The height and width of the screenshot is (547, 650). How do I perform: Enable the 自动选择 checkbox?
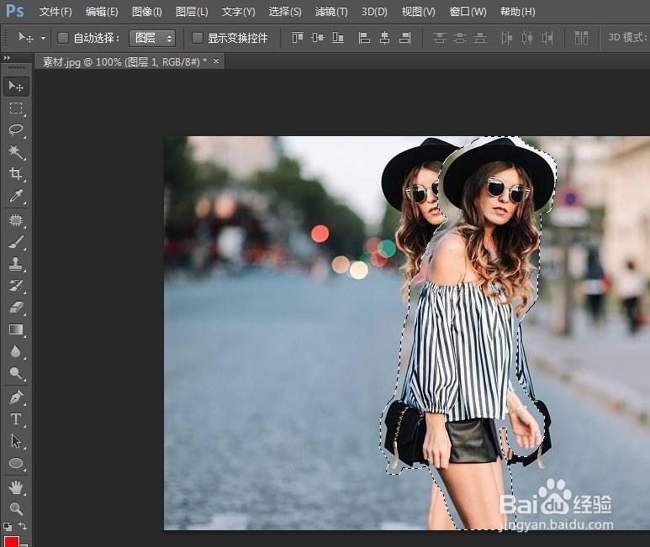point(62,38)
